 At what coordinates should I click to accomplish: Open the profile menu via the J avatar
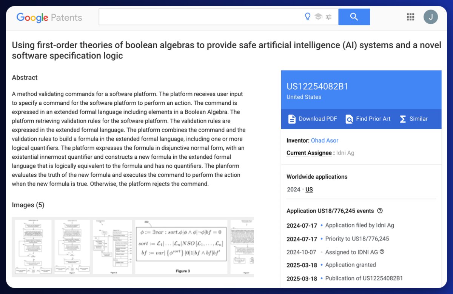[431, 17]
